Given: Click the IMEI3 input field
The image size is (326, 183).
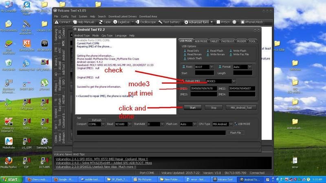Looking at the screenshot, I should click(x=204, y=94).
